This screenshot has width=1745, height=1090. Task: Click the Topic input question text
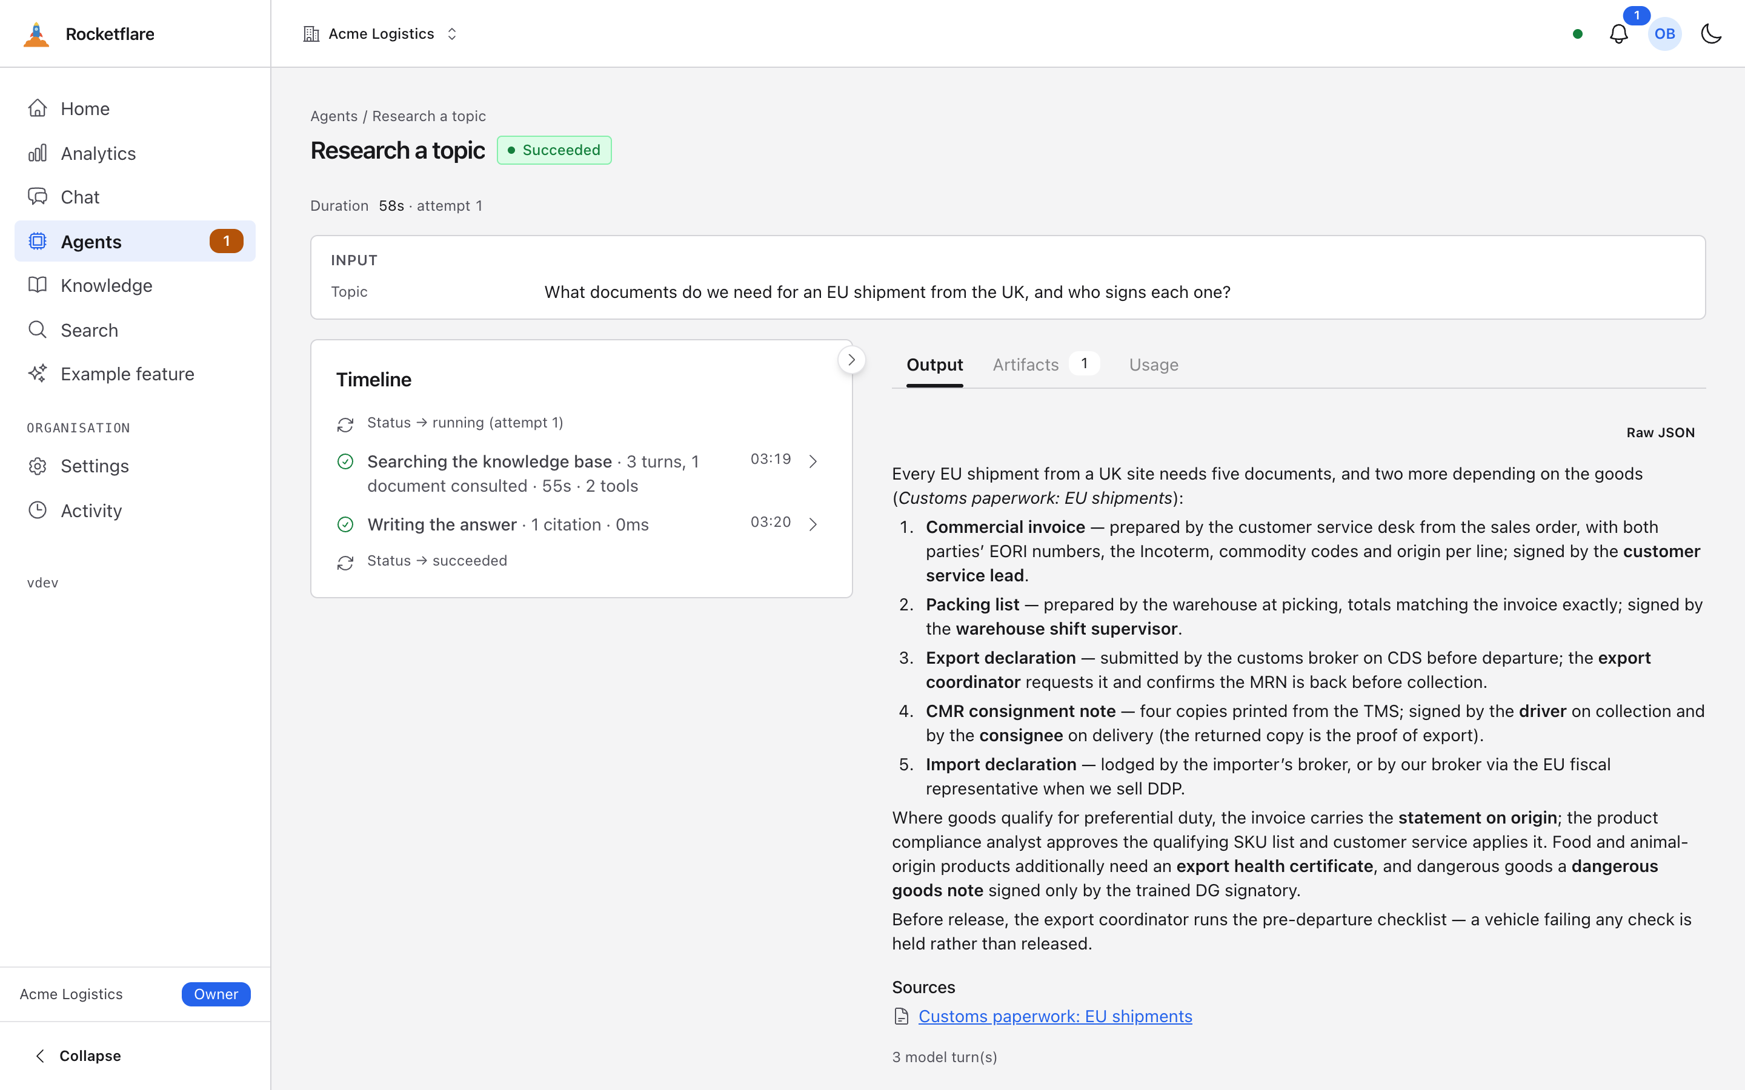point(887,292)
